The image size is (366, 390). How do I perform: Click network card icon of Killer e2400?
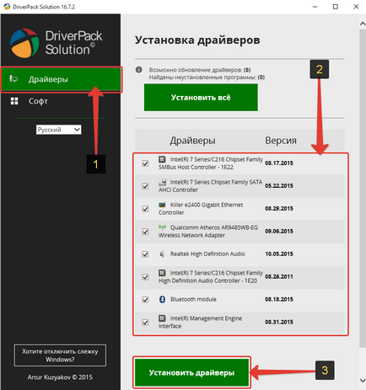(x=162, y=205)
